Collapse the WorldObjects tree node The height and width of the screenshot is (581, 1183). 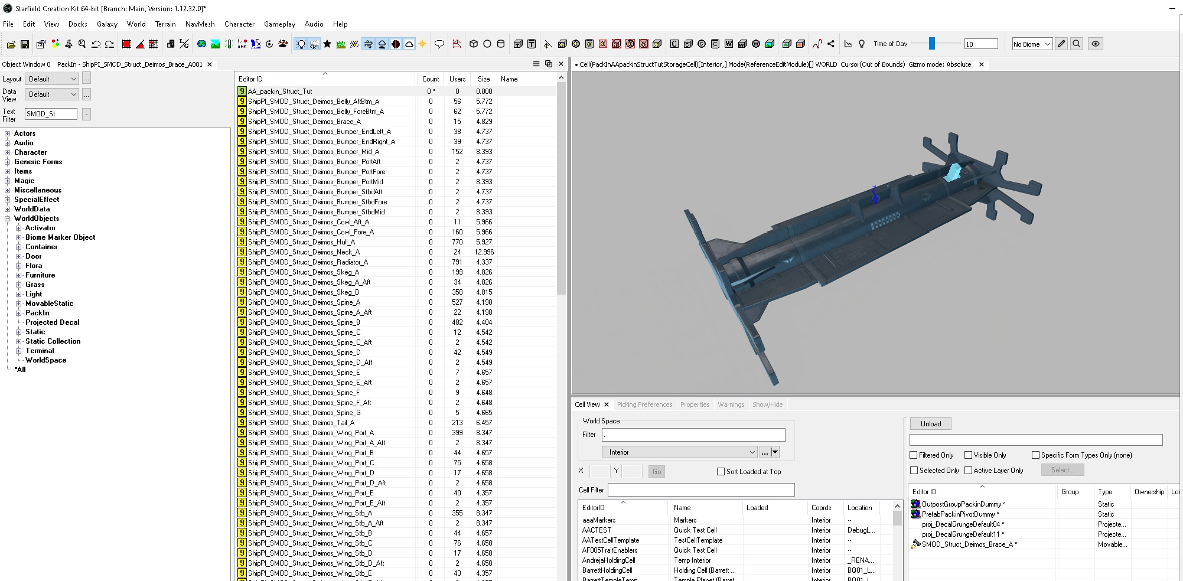8,218
